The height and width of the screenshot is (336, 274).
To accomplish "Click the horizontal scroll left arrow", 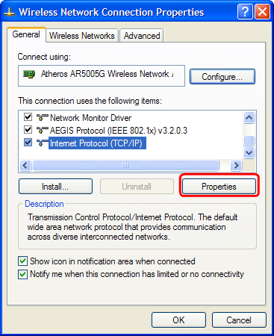I will point(25,165).
